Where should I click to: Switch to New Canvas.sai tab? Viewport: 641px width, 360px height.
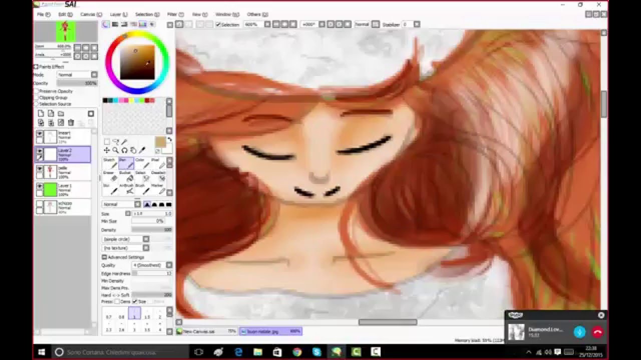(207, 331)
